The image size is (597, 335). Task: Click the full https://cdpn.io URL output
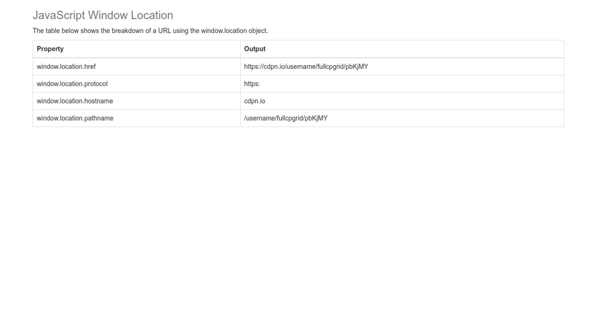(305, 66)
